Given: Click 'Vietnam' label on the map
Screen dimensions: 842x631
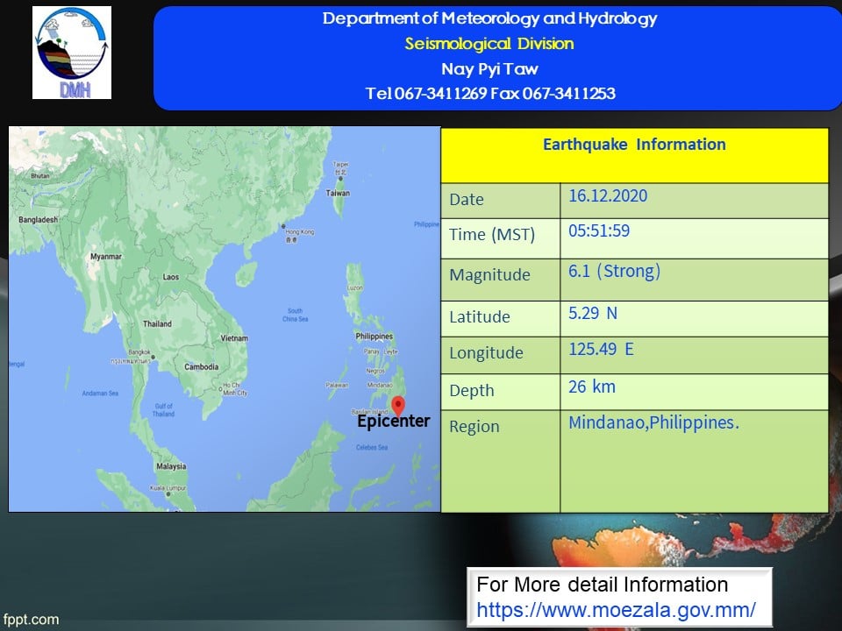Looking at the screenshot, I should (234, 338).
